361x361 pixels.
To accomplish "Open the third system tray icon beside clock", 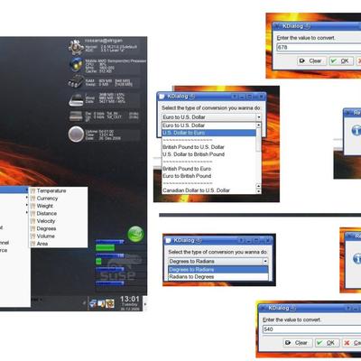I will 109,303.
